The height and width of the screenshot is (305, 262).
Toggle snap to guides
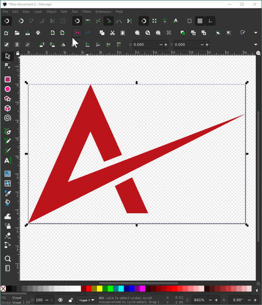click(210, 21)
